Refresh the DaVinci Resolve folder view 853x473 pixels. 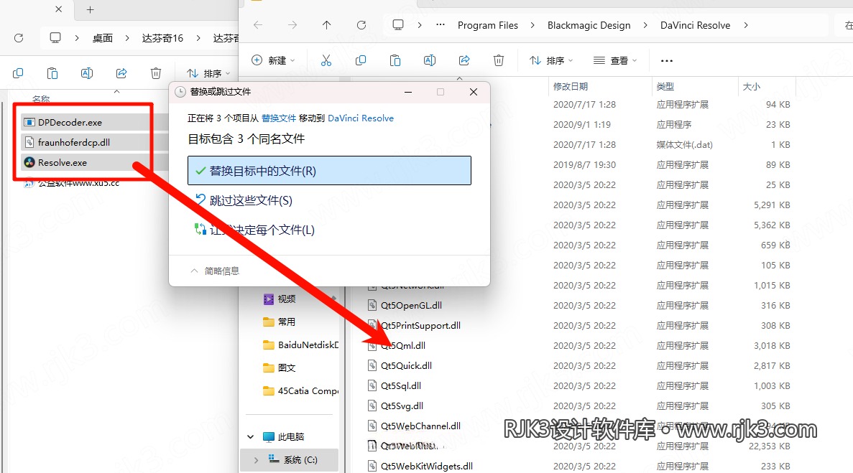pos(361,25)
